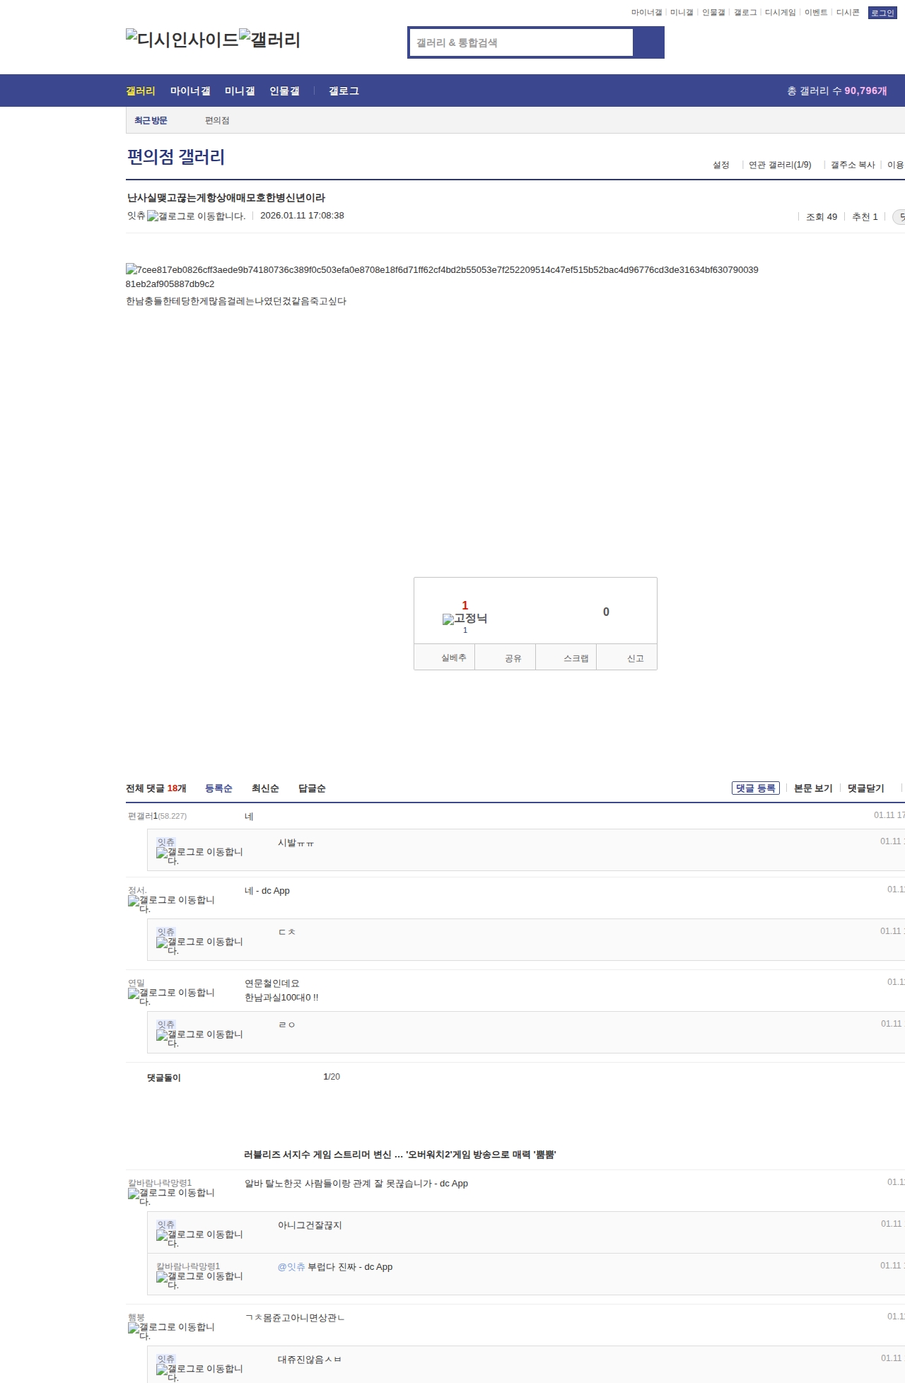Click the blue search button beside search field

click(x=648, y=42)
